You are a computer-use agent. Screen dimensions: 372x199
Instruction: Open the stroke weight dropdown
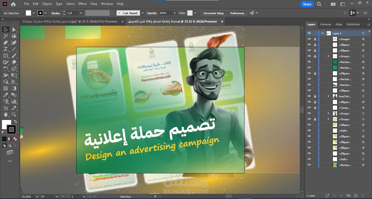tap(81, 13)
